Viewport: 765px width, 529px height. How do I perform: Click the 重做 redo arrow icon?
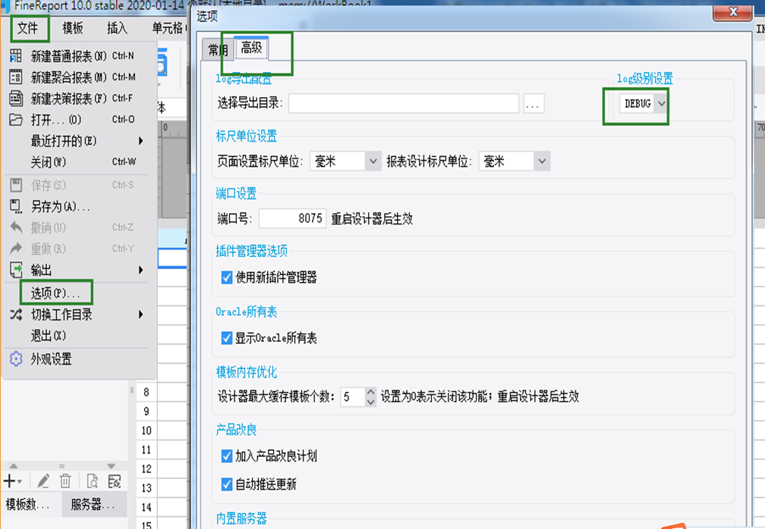pos(16,249)
